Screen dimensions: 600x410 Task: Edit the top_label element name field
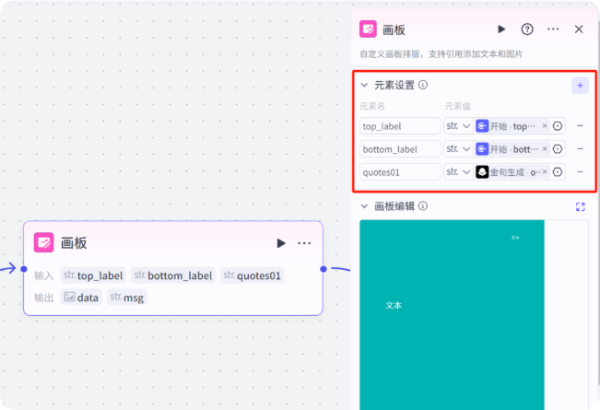coord(400,126)
